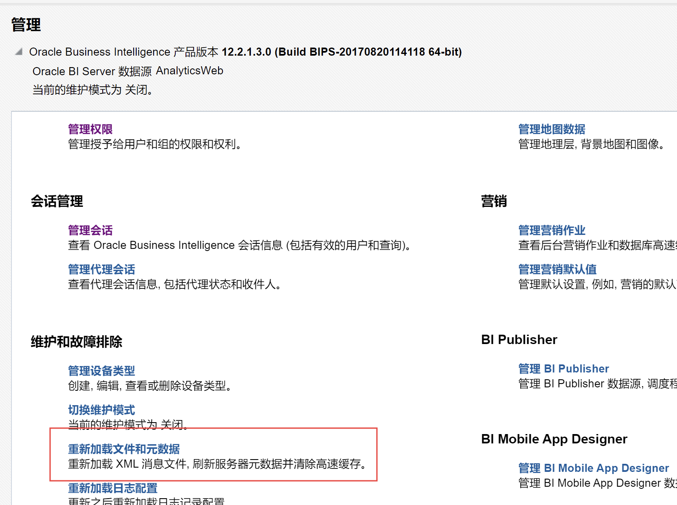Click the 重新加载日志配置 link
677x505 pixels.
[113, 488]
